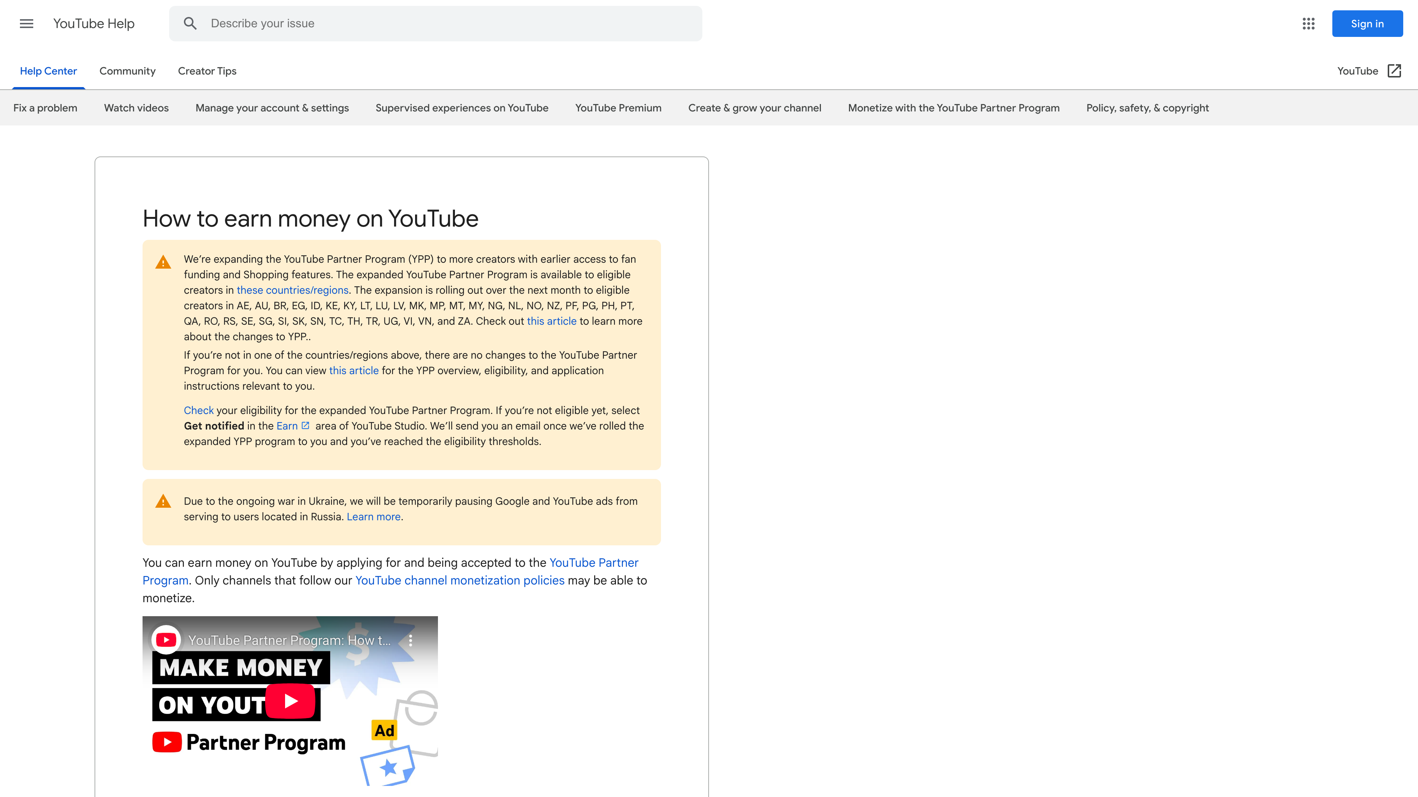The width and height of the screenshot is (1418, 797).
Task: Click the search magnifier icon
Action: 190,24
